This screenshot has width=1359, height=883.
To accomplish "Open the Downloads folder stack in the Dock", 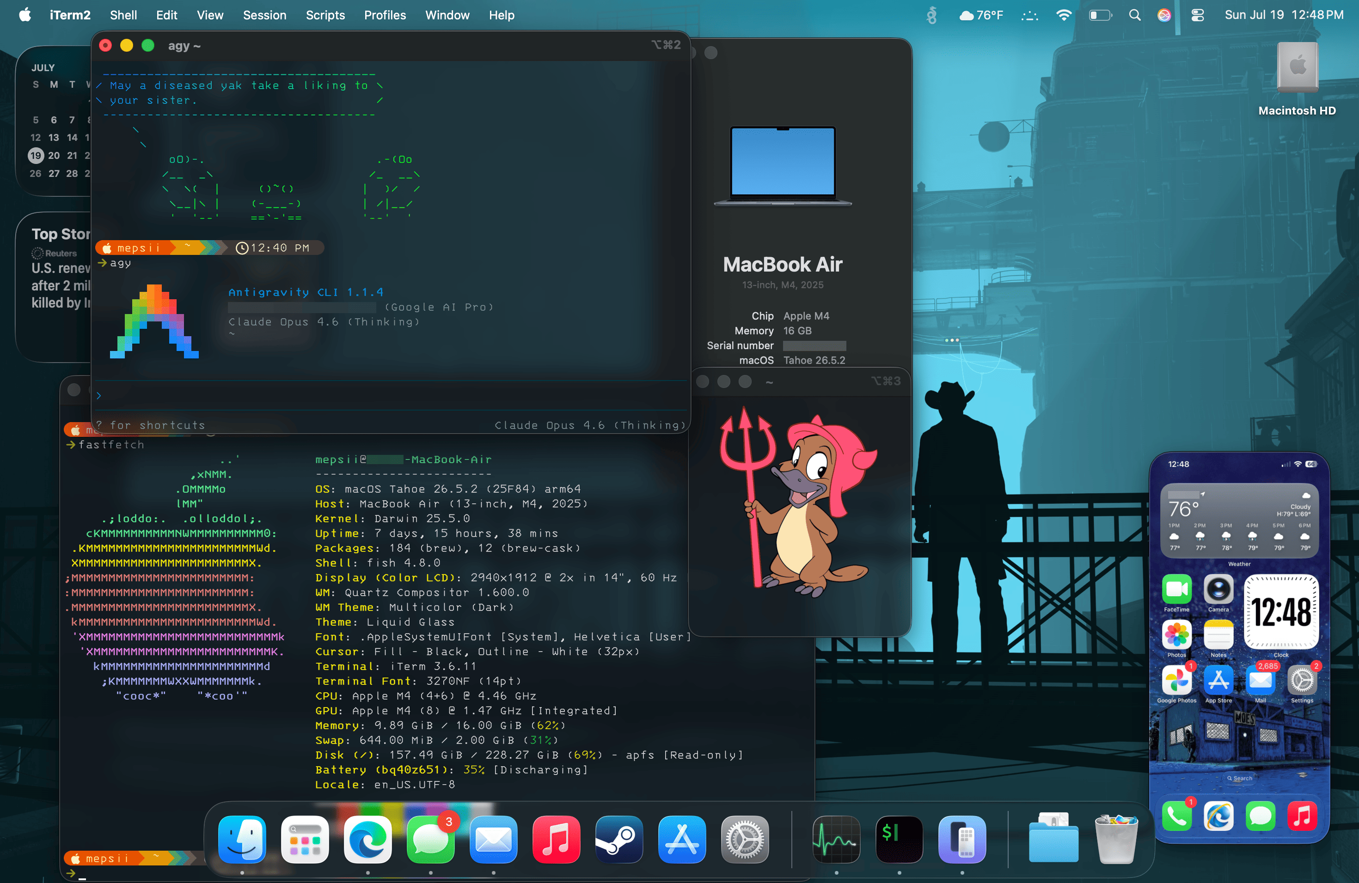I will (x=1053, y=838).
